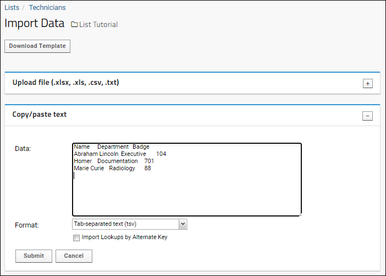Click the Cancel button
This screenshot has width=386, height=276.
click(x=74, y=256)
